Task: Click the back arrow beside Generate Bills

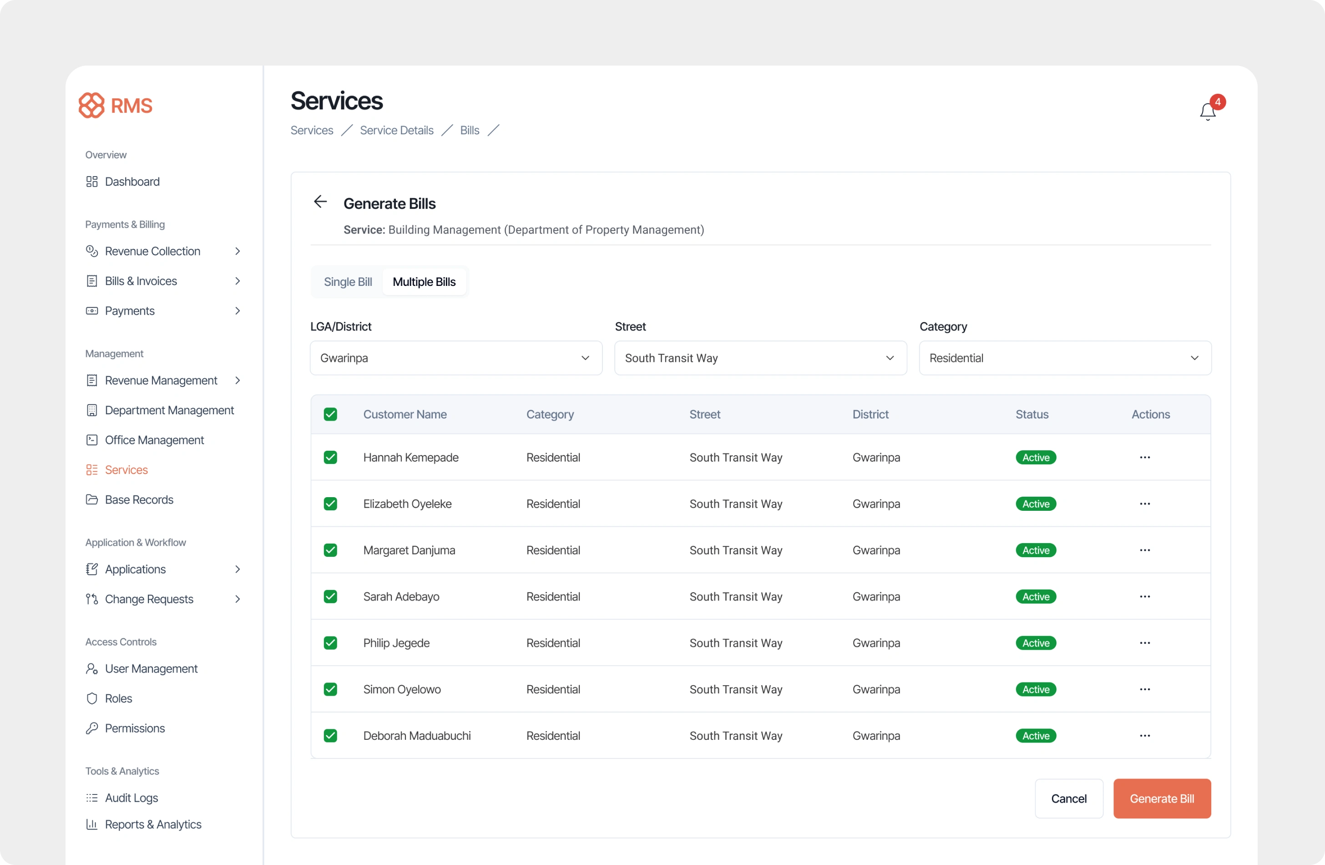Action: 320,202
